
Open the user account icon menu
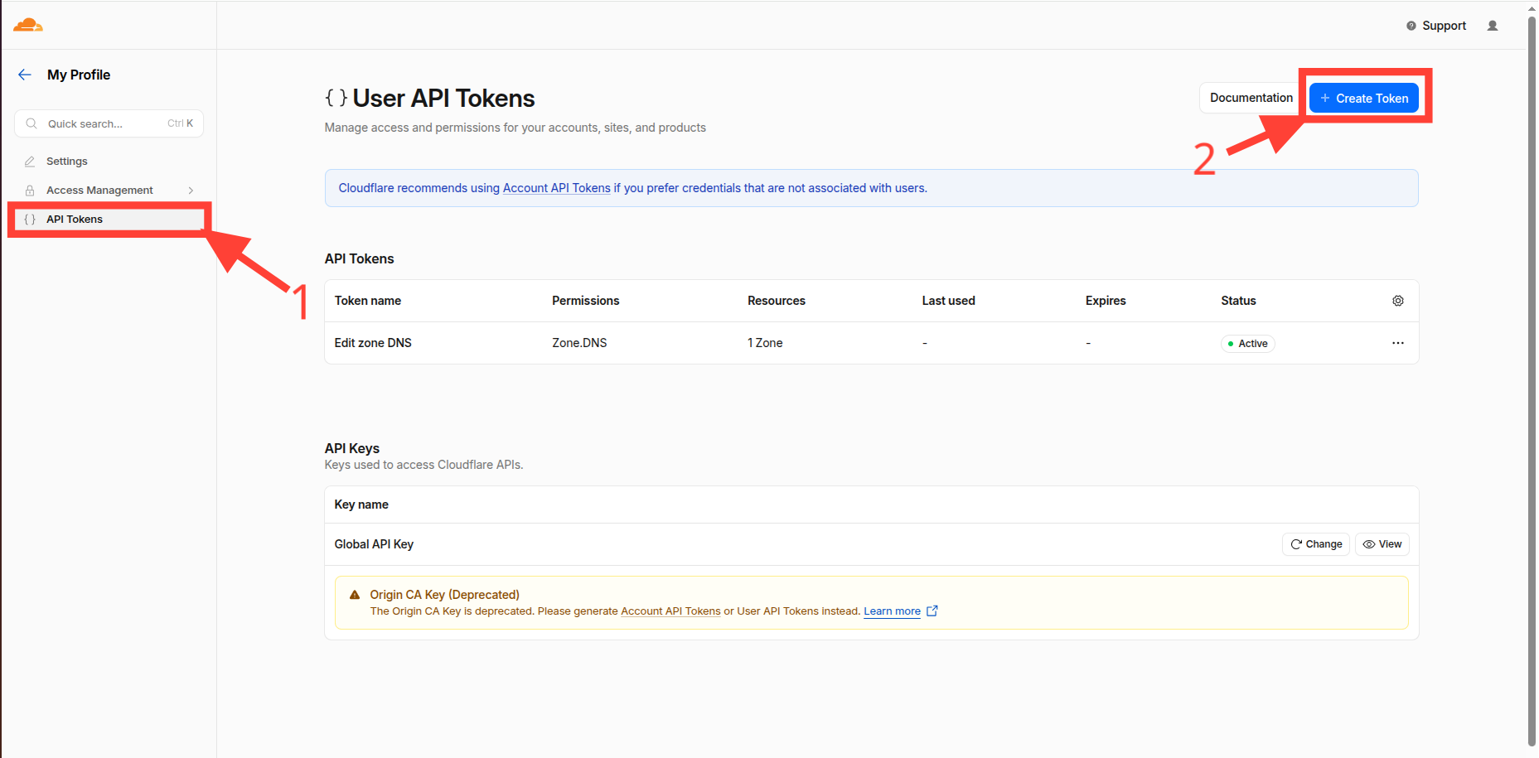(x=1493, y=26)
